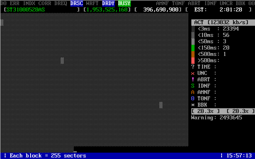Select the dark gray <3ms block swatch

pyautogui.click(x=193, y=29)
